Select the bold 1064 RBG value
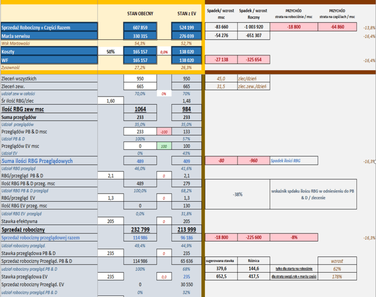 click(x=140, y=109)
